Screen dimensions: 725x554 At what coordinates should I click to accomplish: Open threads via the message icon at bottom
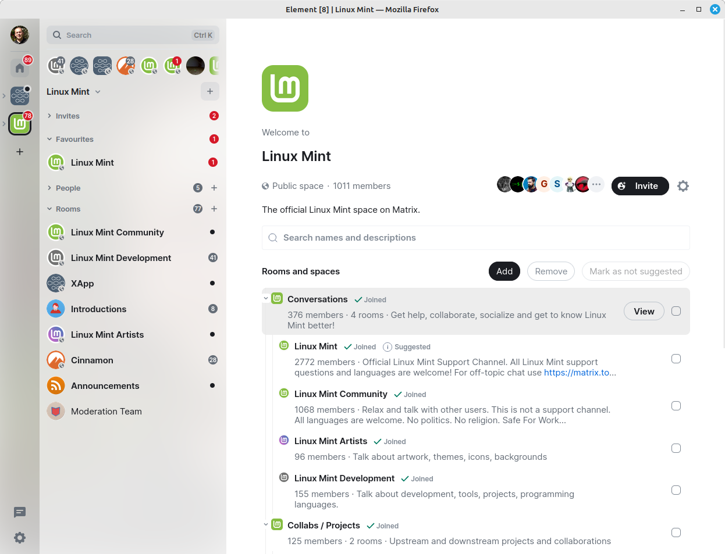tap(19, 512)
